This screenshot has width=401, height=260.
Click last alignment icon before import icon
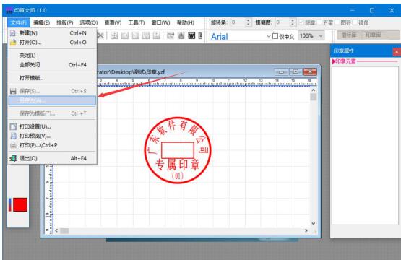pyautogui.click(x=157, y=35)
